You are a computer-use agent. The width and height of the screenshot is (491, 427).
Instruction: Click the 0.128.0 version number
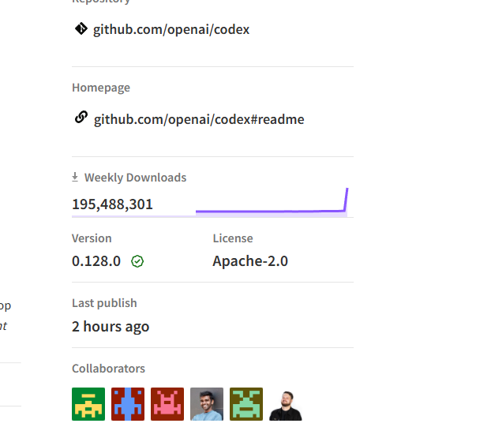click(96, 261)
